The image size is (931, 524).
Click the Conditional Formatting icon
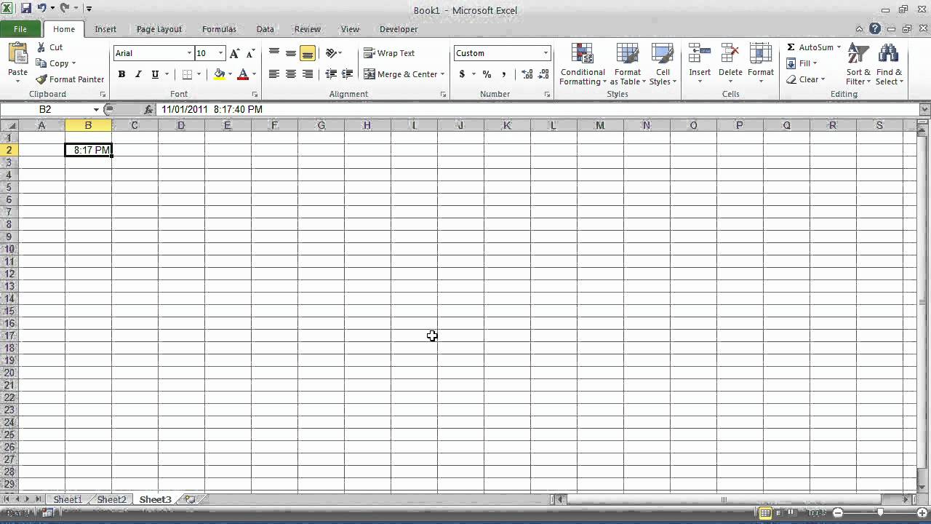[x=583, y=55]
